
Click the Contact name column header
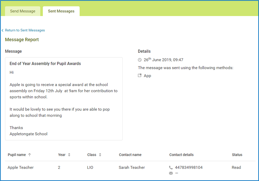point(130,155)
